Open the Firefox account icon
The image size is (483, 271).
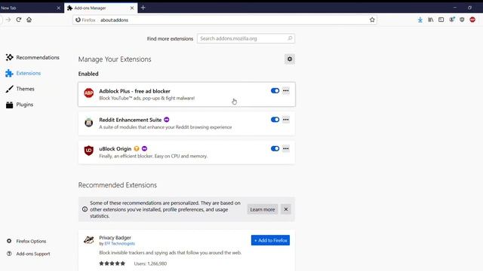tap(451, 20)
